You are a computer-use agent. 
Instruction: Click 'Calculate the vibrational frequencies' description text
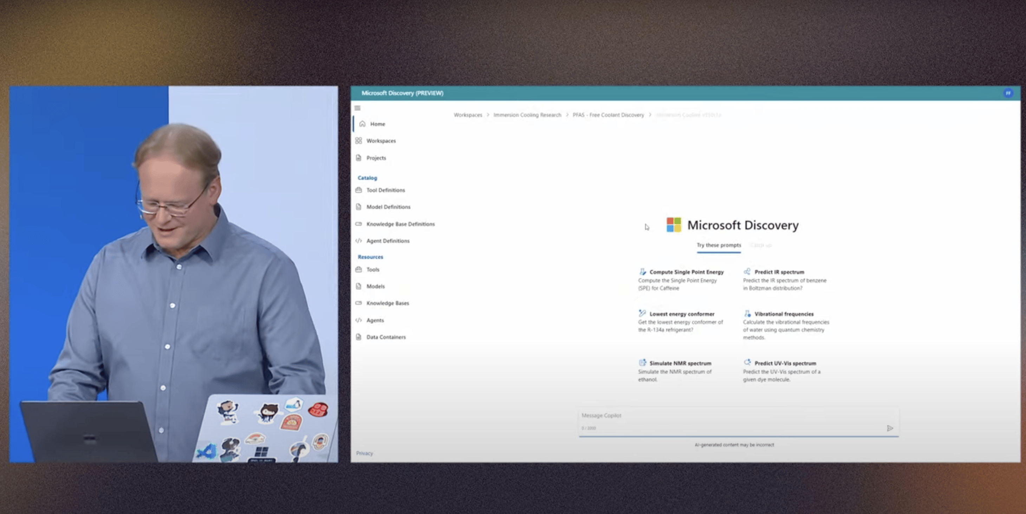tap(786, 329)
